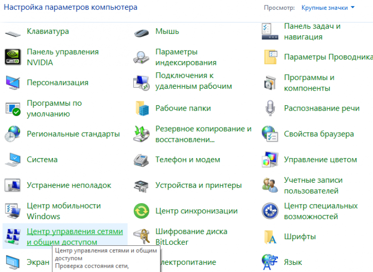The image size is (373, 272).
Task: Click the Телефон и модем icon
Action: (x=141, y=160)
